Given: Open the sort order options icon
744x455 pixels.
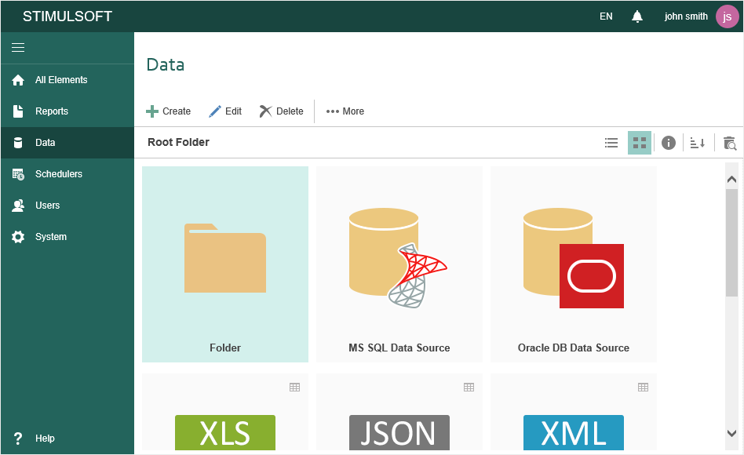Looking at the screenshot, I should (697, 143).
